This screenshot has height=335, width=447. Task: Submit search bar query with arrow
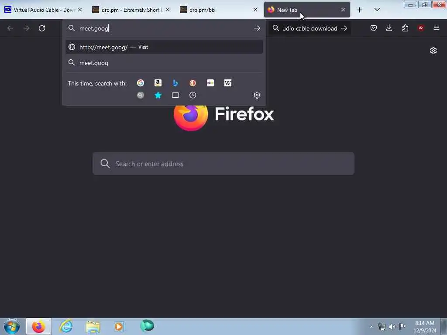point(344,28)
